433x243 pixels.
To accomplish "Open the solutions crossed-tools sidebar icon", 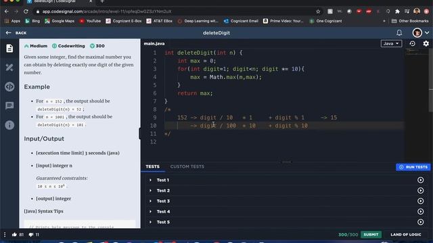I will point(9,67).
